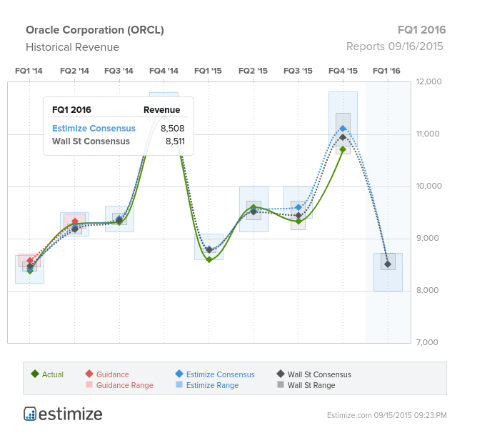Select the FQ1 '14 quarter label
This screenshot has width=482, height=443.
pos(29,71)
